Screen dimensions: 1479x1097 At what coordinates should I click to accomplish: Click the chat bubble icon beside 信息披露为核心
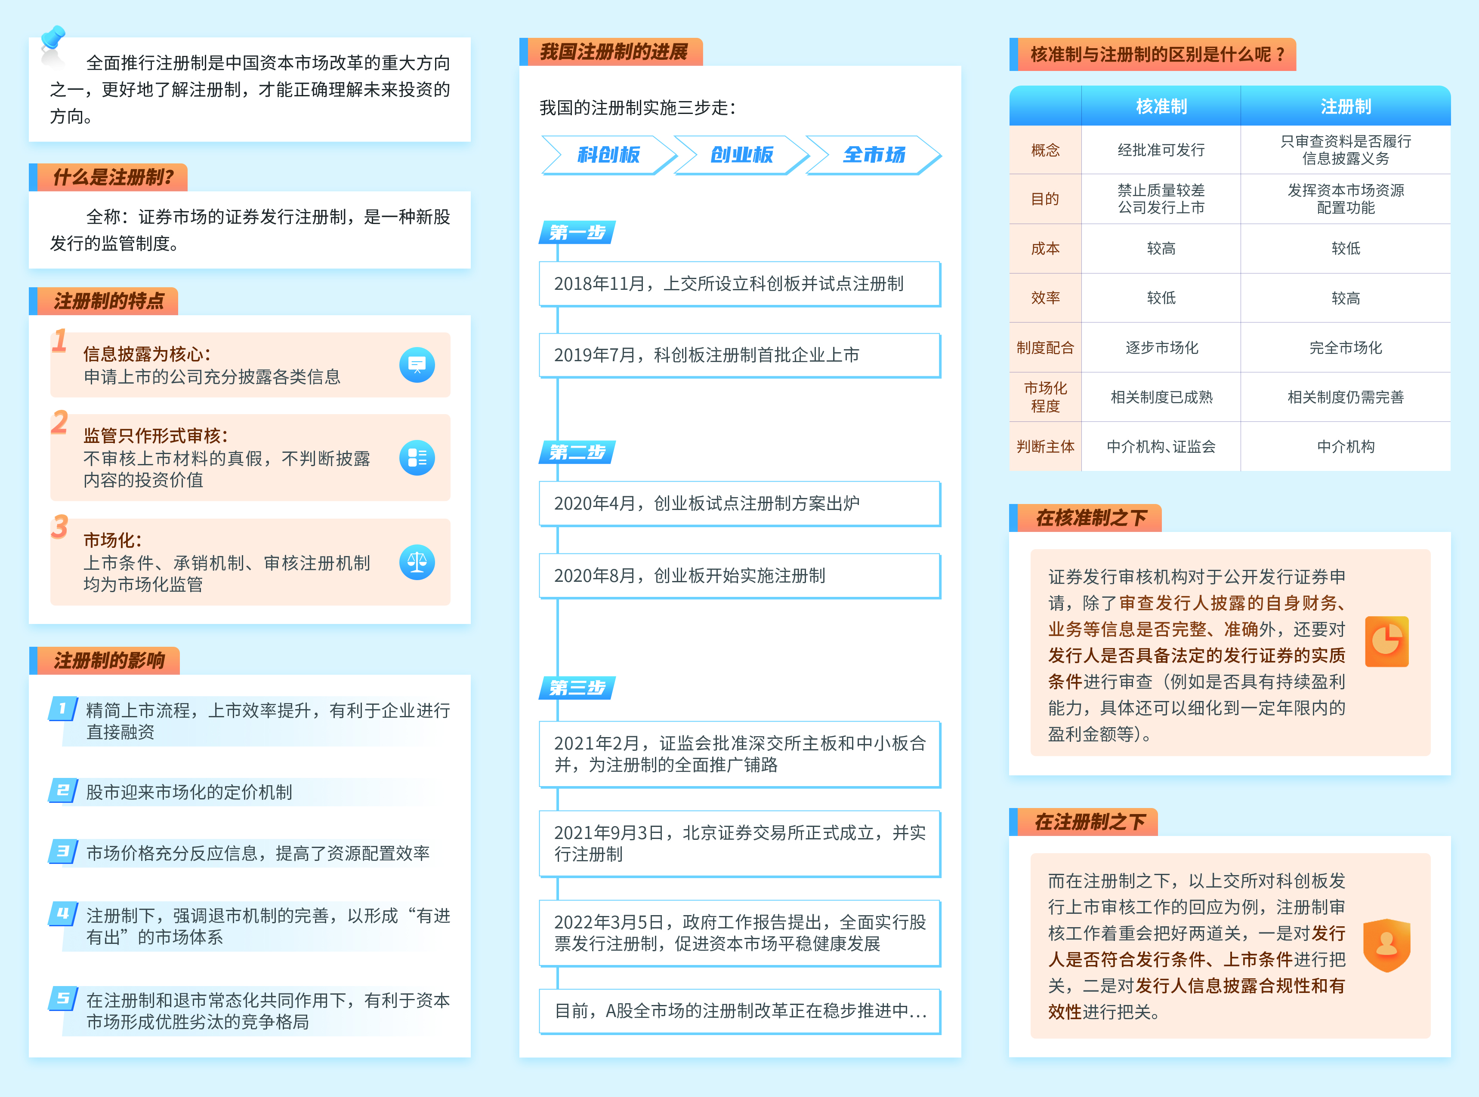pos(417,365)
